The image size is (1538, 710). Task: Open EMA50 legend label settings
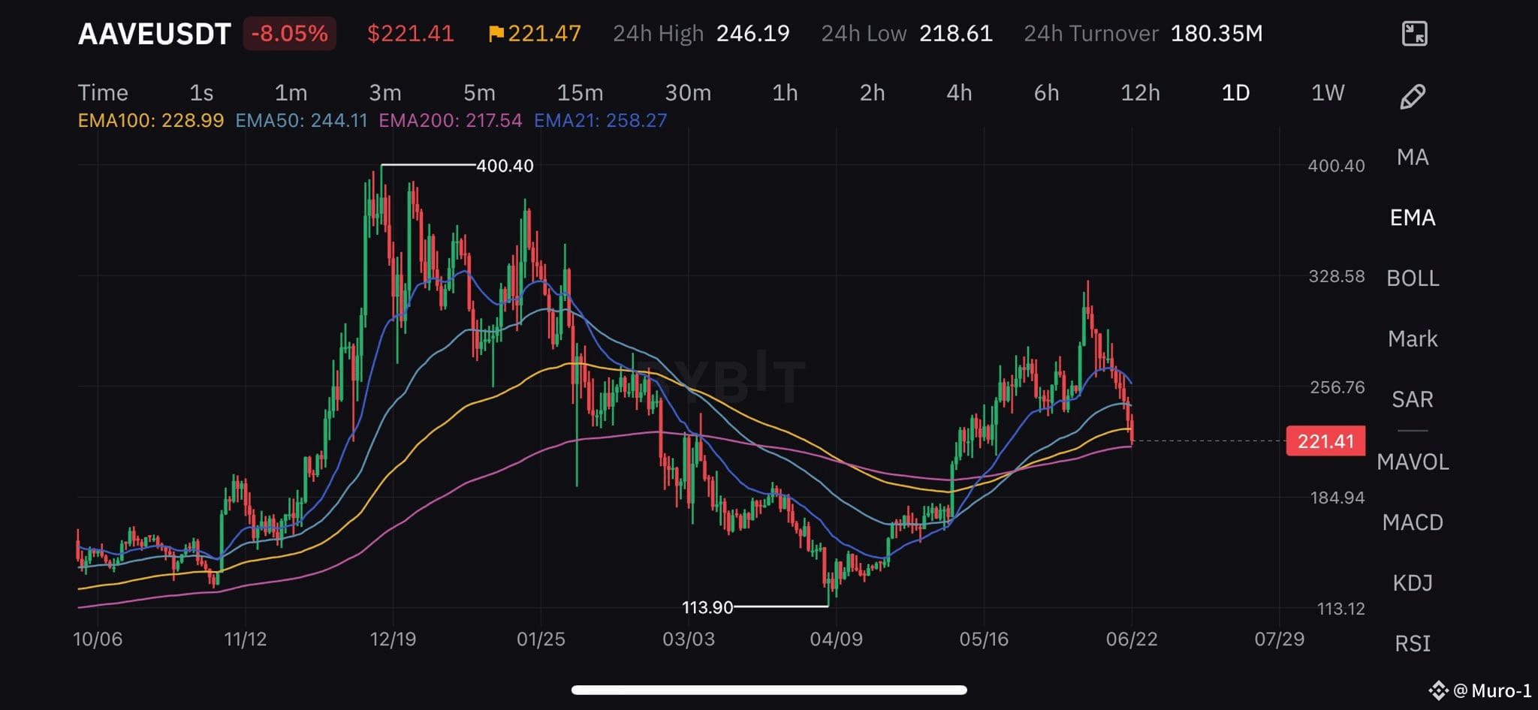click(301, 121)
